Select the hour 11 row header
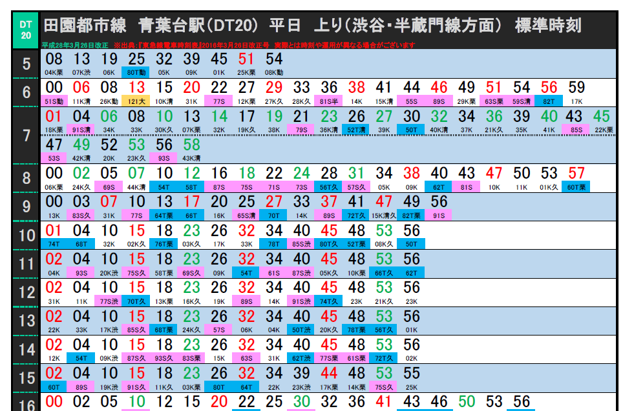The width and height of the screenshot is (634, 411). pyautogui.click(x=26, y=264)
